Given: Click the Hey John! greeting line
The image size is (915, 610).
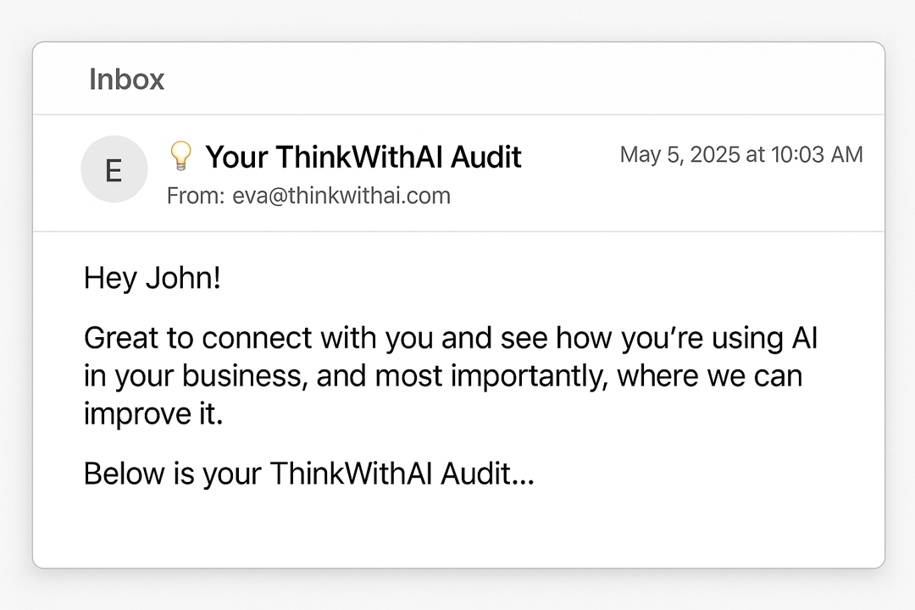Looking at the screenshot, I should [152, 279].
